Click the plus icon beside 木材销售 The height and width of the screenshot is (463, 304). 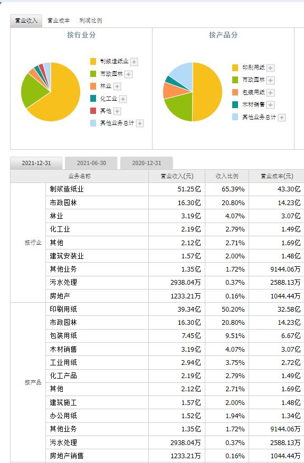[x=270, y=105]
